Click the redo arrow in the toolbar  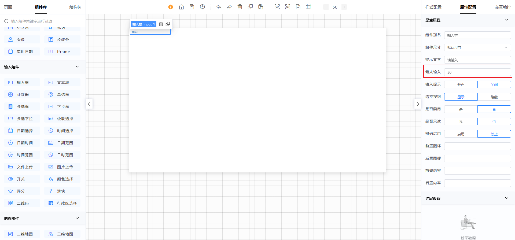(229, 7)
